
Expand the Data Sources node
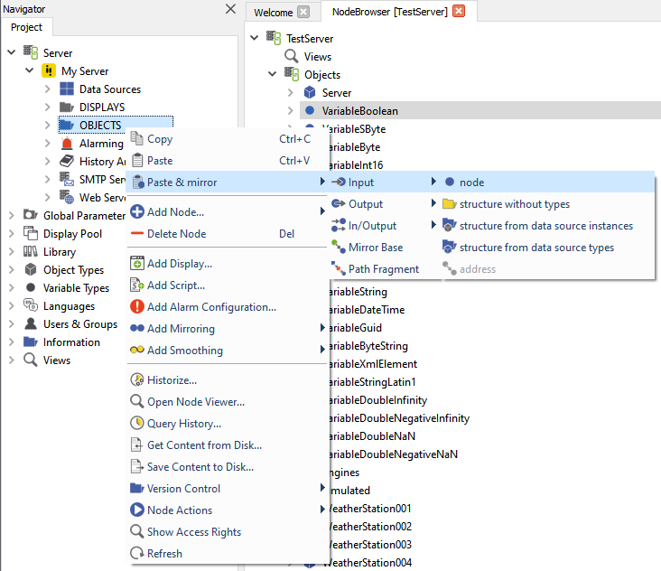(x=48, y=89)
